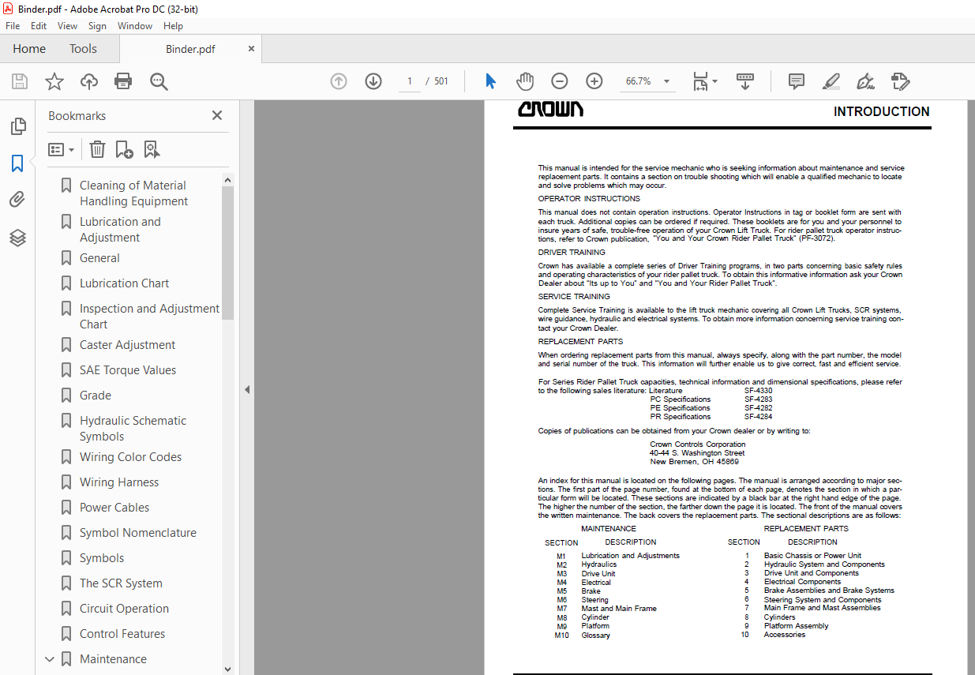Open the Window menu
The width and height of the screenshot is (975, 675).
pyautogui.click(x=135, y=26)
